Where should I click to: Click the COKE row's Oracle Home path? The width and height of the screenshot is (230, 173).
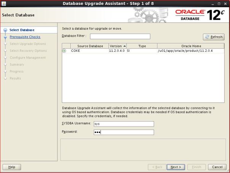pyautogui.click(x=180, y=51)
